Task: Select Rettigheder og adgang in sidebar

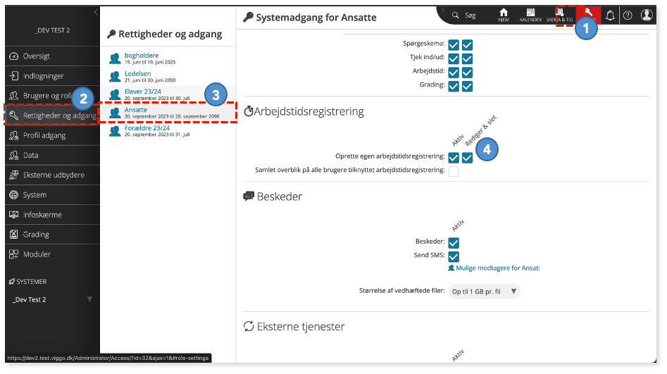Action: 52,116
